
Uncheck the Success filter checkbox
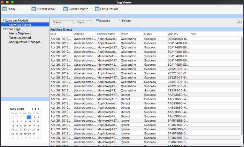97,20
